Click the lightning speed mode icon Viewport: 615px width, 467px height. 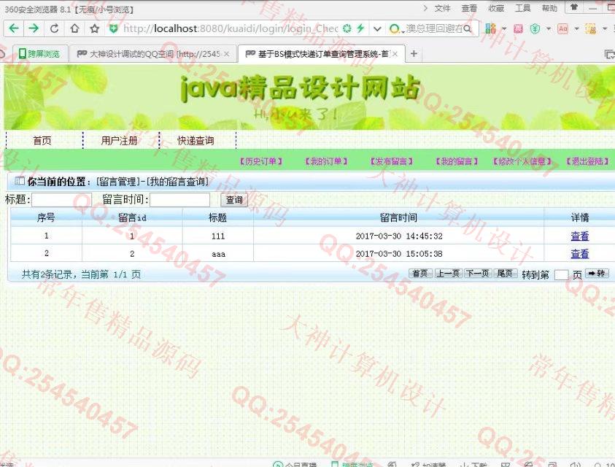pos(360,28)
